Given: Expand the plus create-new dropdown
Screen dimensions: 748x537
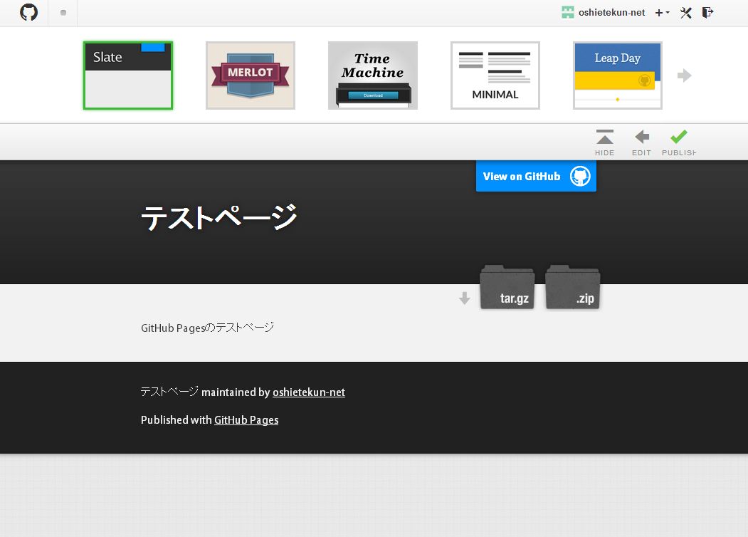Looking at the screenshot, I should (662, 12).
